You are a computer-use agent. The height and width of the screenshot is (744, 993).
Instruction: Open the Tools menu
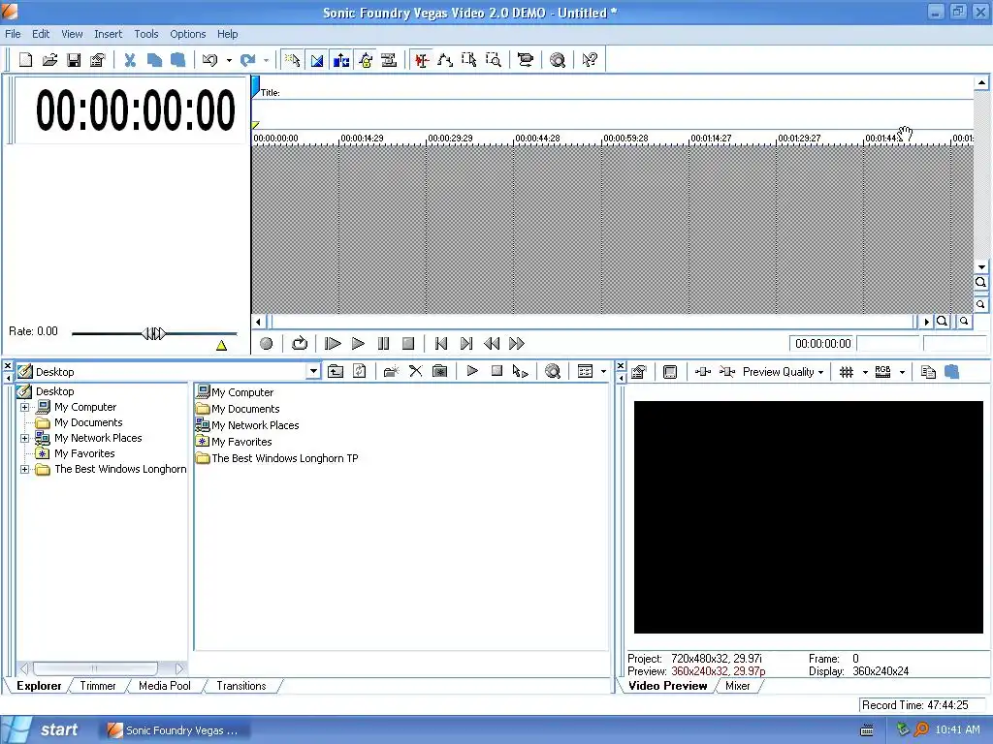146,34
